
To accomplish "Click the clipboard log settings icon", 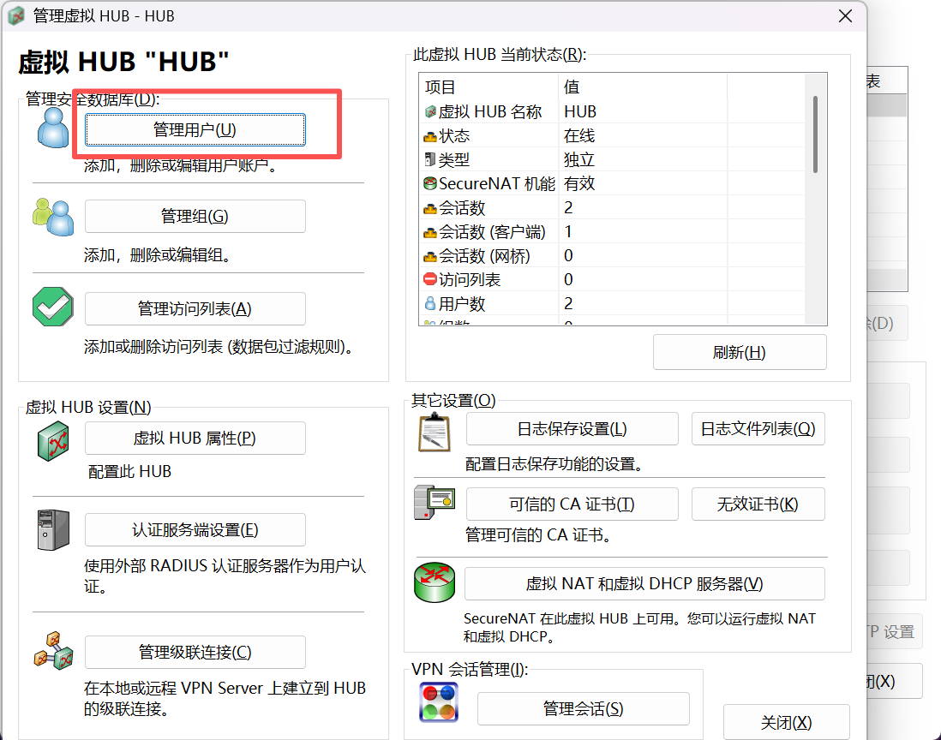I will (x=435, y=432).
